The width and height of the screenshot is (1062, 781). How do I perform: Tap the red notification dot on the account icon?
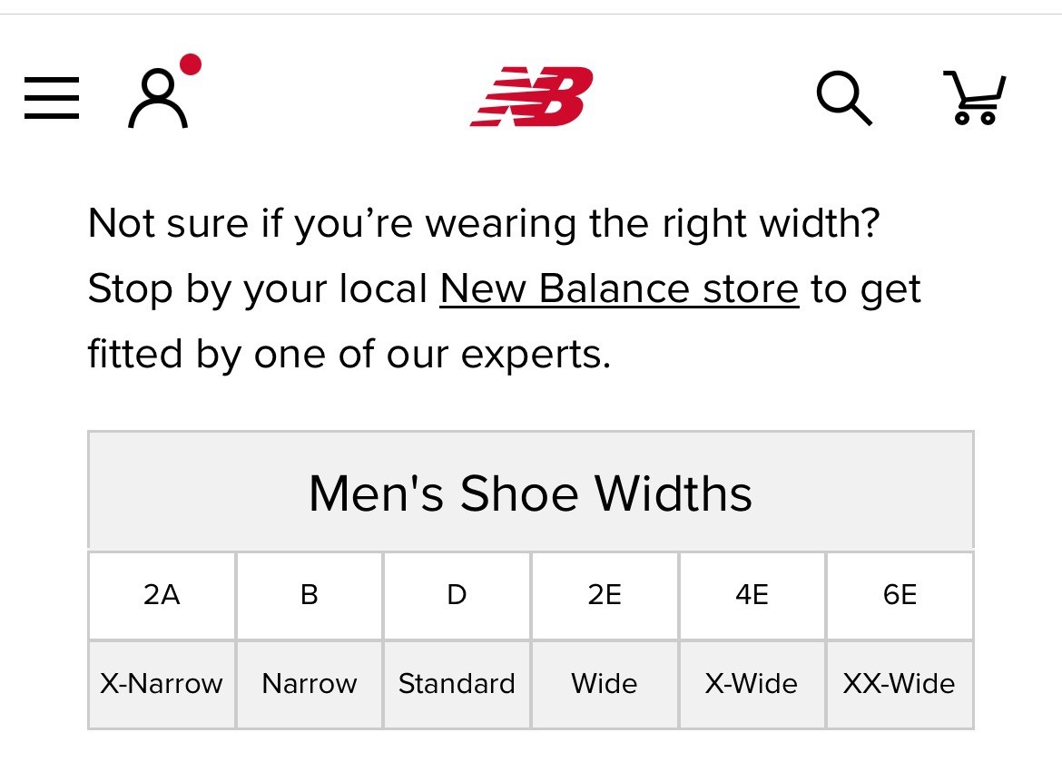[x=191, y=64]
